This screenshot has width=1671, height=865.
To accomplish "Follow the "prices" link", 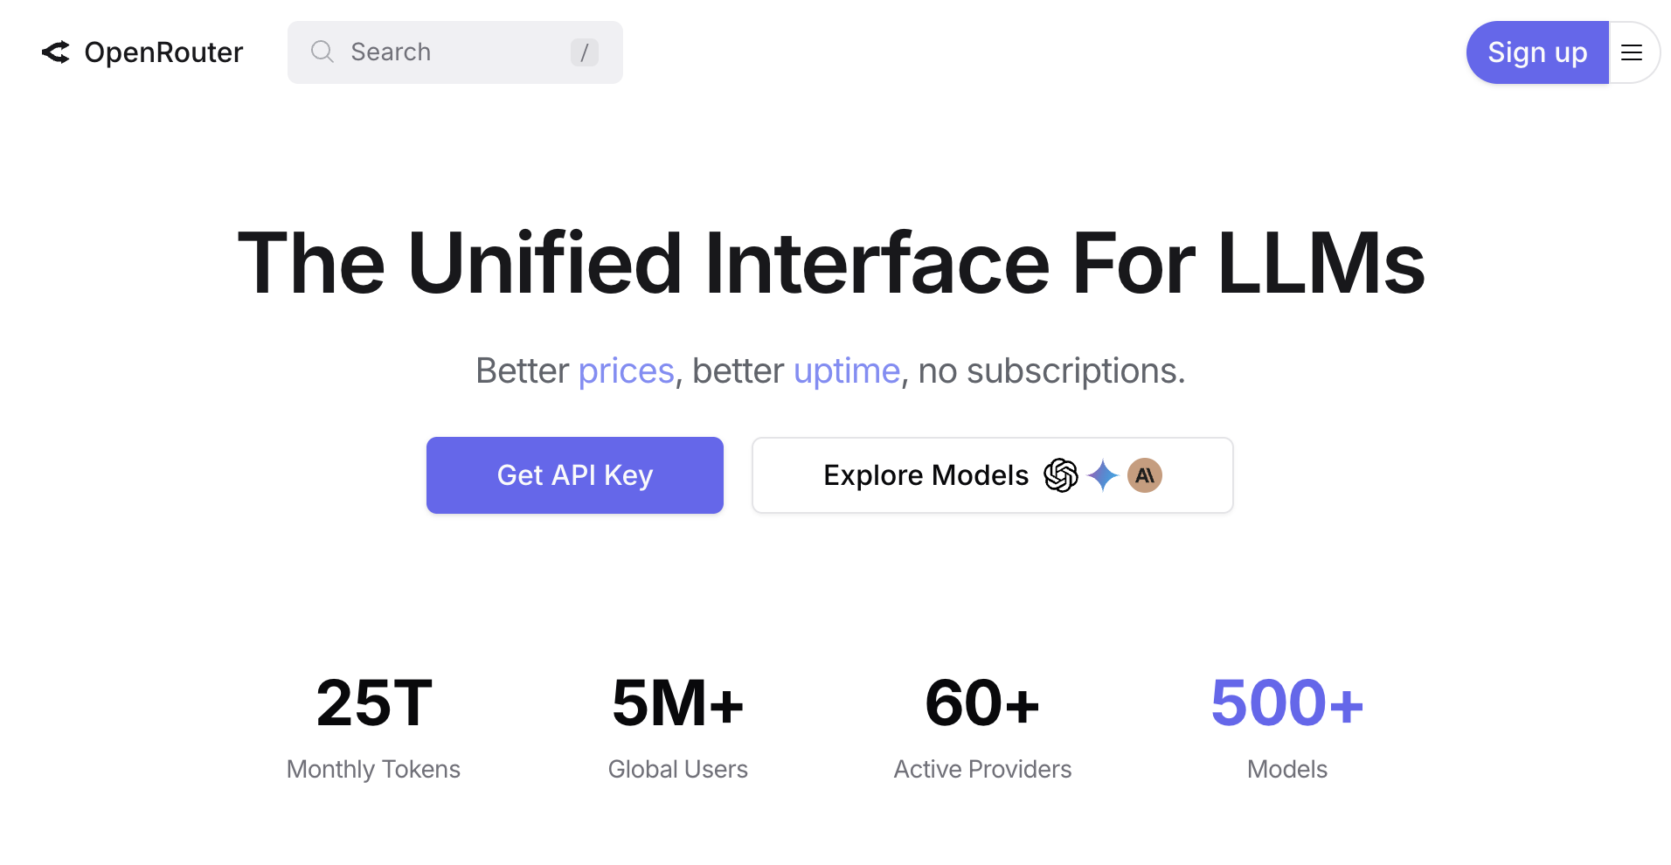I will pos(626,371).
